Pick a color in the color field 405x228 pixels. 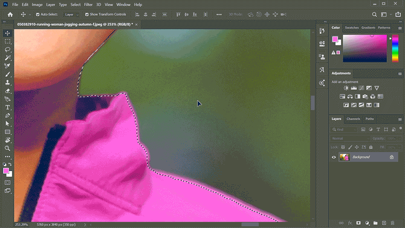click(364, 48)
